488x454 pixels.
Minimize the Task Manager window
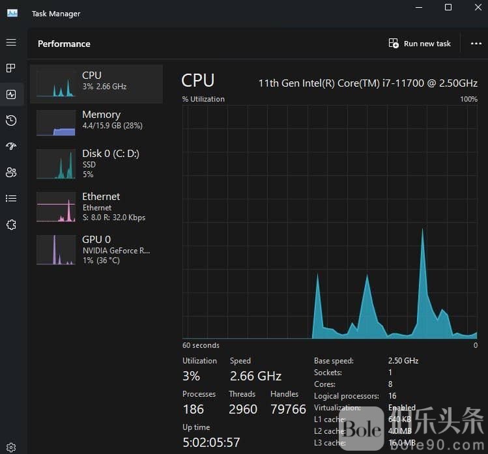419,7
